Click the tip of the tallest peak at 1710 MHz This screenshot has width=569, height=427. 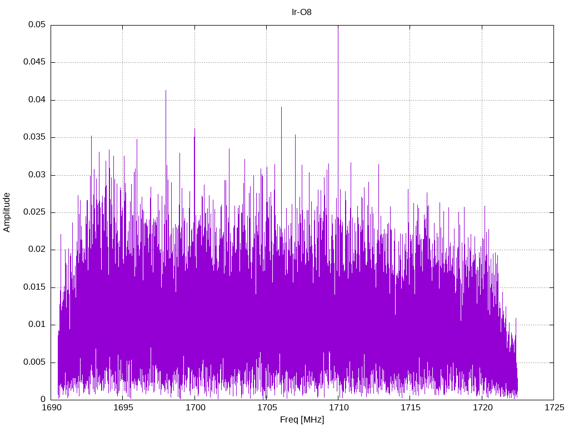point(338,27)
